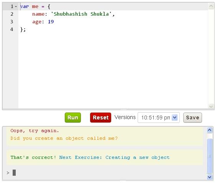Click the 'var' keyword on line 1

coord(25,7)
